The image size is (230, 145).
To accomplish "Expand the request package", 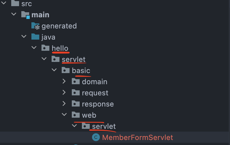I will 64,92.
